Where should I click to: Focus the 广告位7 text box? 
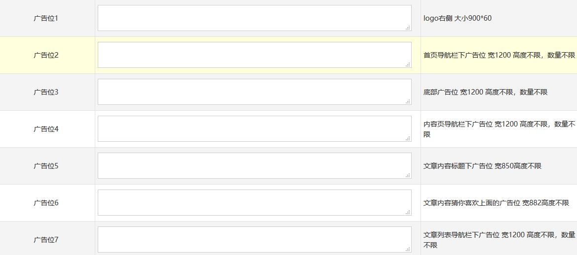(254, 240)
